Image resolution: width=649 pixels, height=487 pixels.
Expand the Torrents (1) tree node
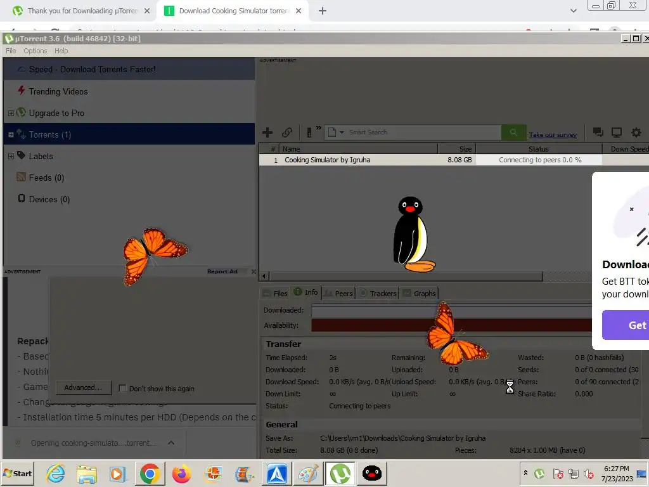11,134
